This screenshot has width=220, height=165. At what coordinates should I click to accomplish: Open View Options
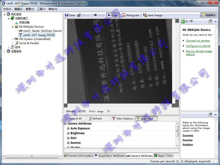coord(123,119)
